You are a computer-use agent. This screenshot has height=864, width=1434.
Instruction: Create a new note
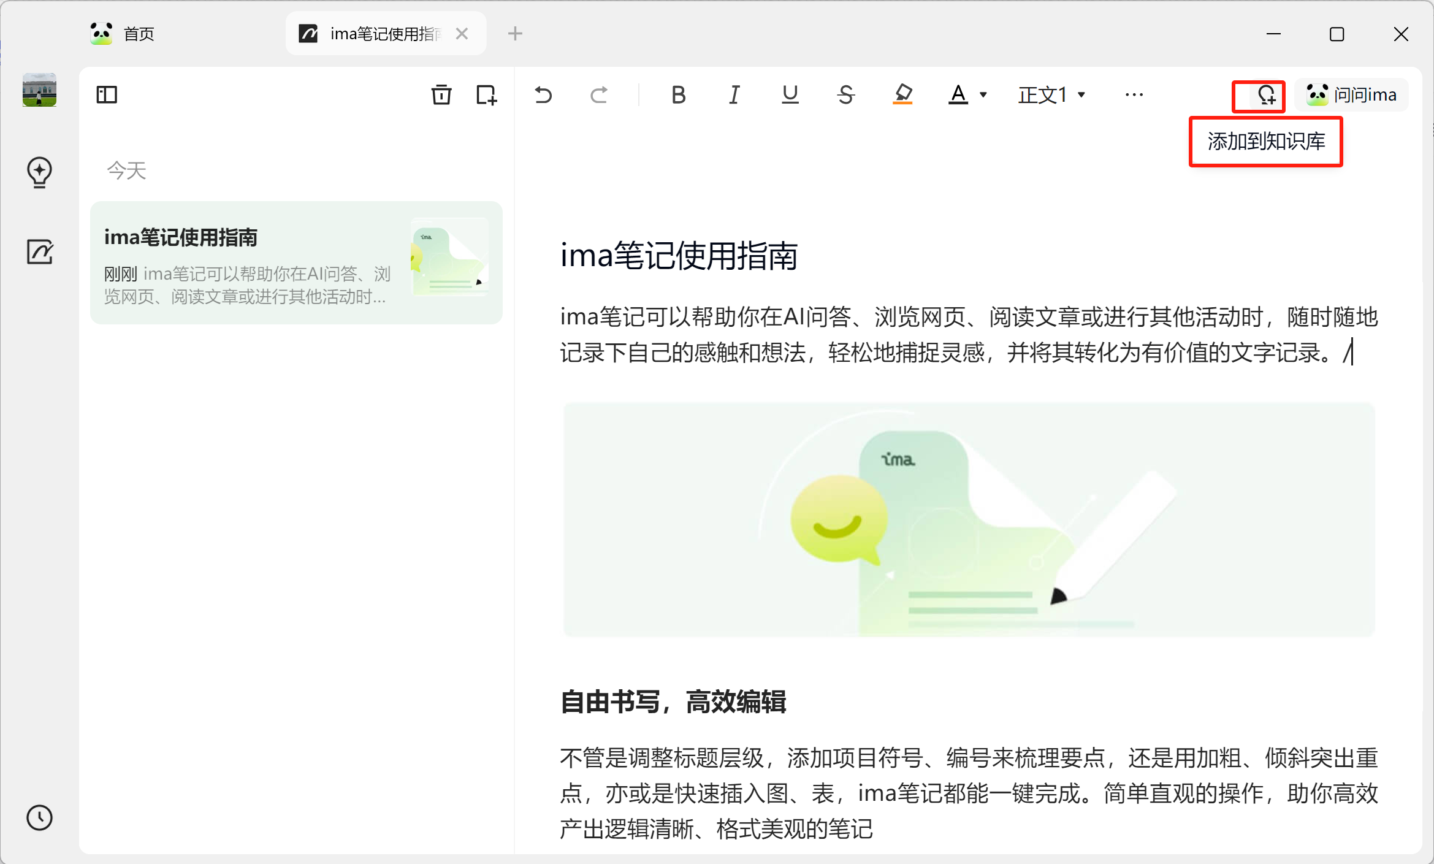[486, 95]
